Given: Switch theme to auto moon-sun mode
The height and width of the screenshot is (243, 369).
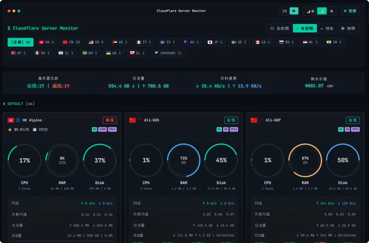Looking at the screenshot, I should pos(310,11).
